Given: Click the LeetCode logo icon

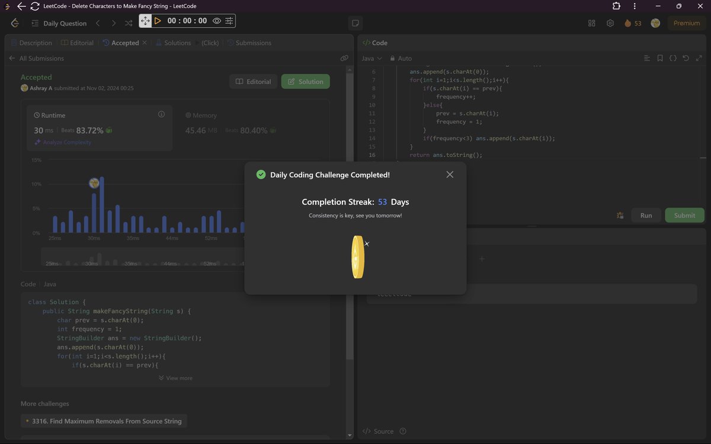Looking at the screenshot, I should [15, 23].
